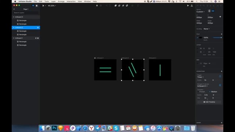Add an export with plus icon
Viewport: 235px width, 132px height.
point(221,122)
